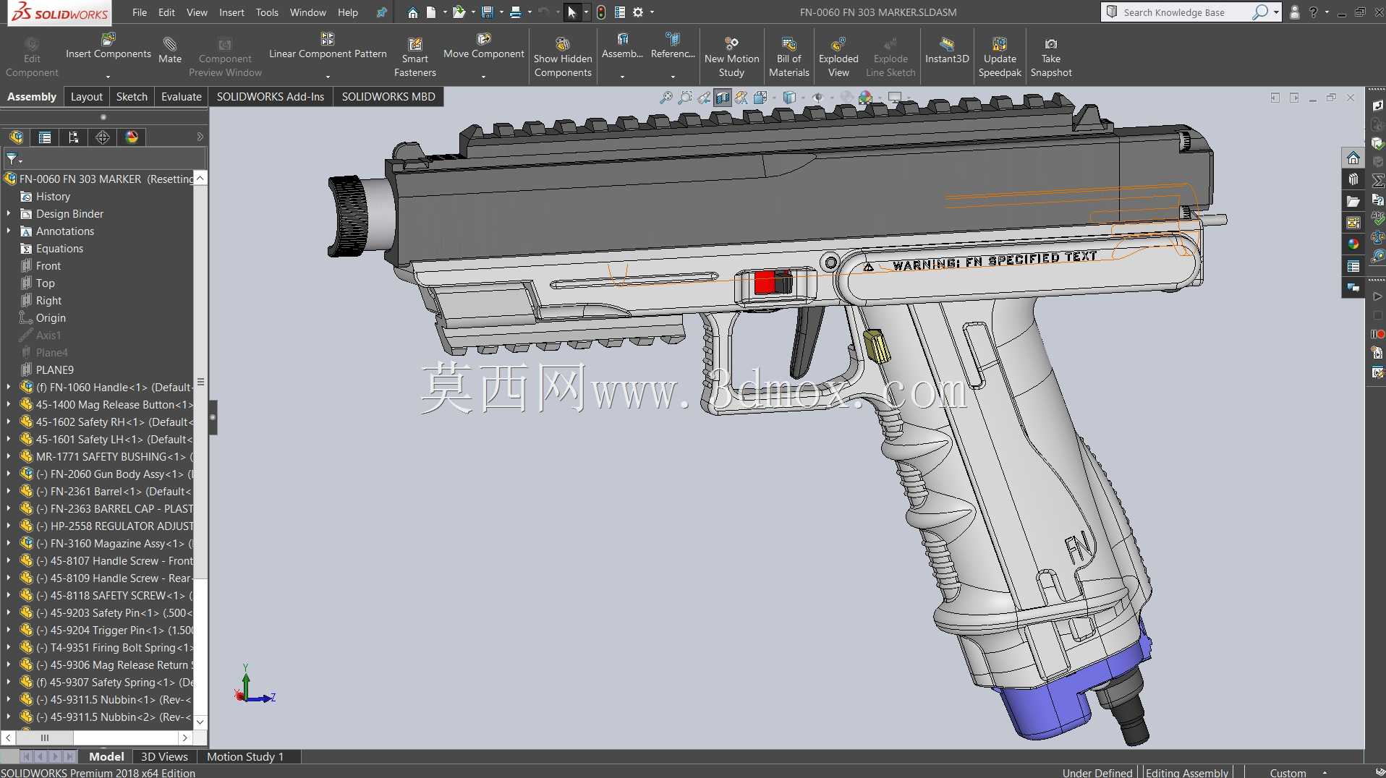1386x778 pixels.
Task: Click the Rebuild traffic light icon
Action: 601,12
